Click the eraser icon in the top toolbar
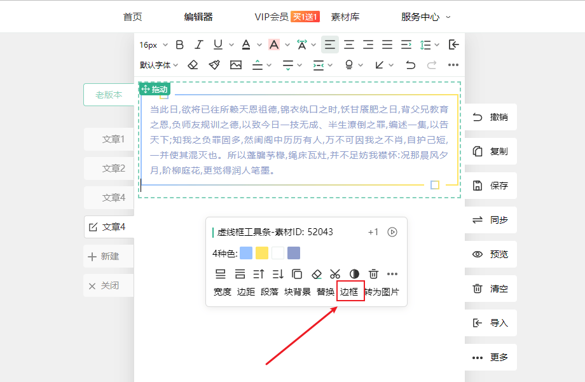This screenshot has width=585, height=382. (x=193, y=65)
